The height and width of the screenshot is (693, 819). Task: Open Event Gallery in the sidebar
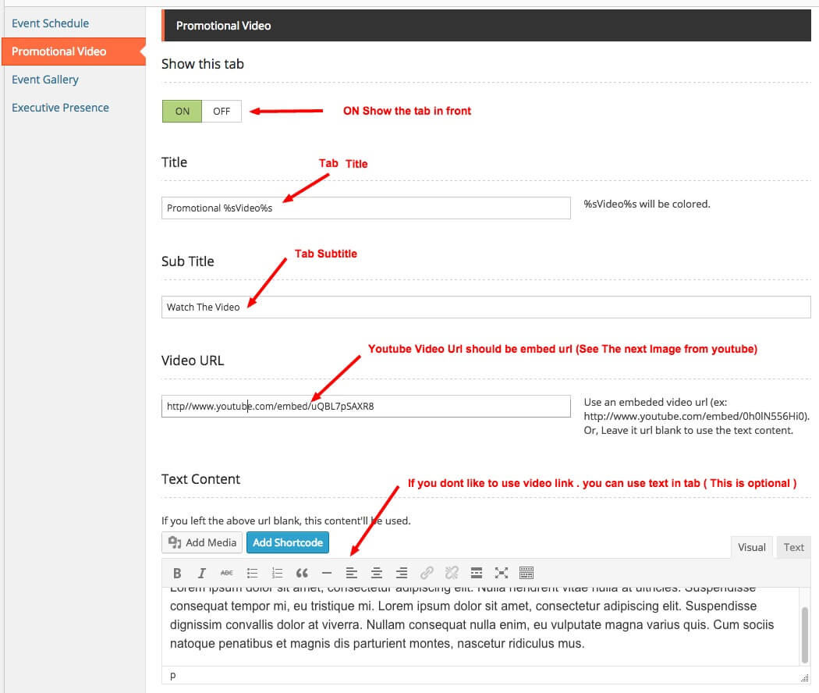pos(45,80)
